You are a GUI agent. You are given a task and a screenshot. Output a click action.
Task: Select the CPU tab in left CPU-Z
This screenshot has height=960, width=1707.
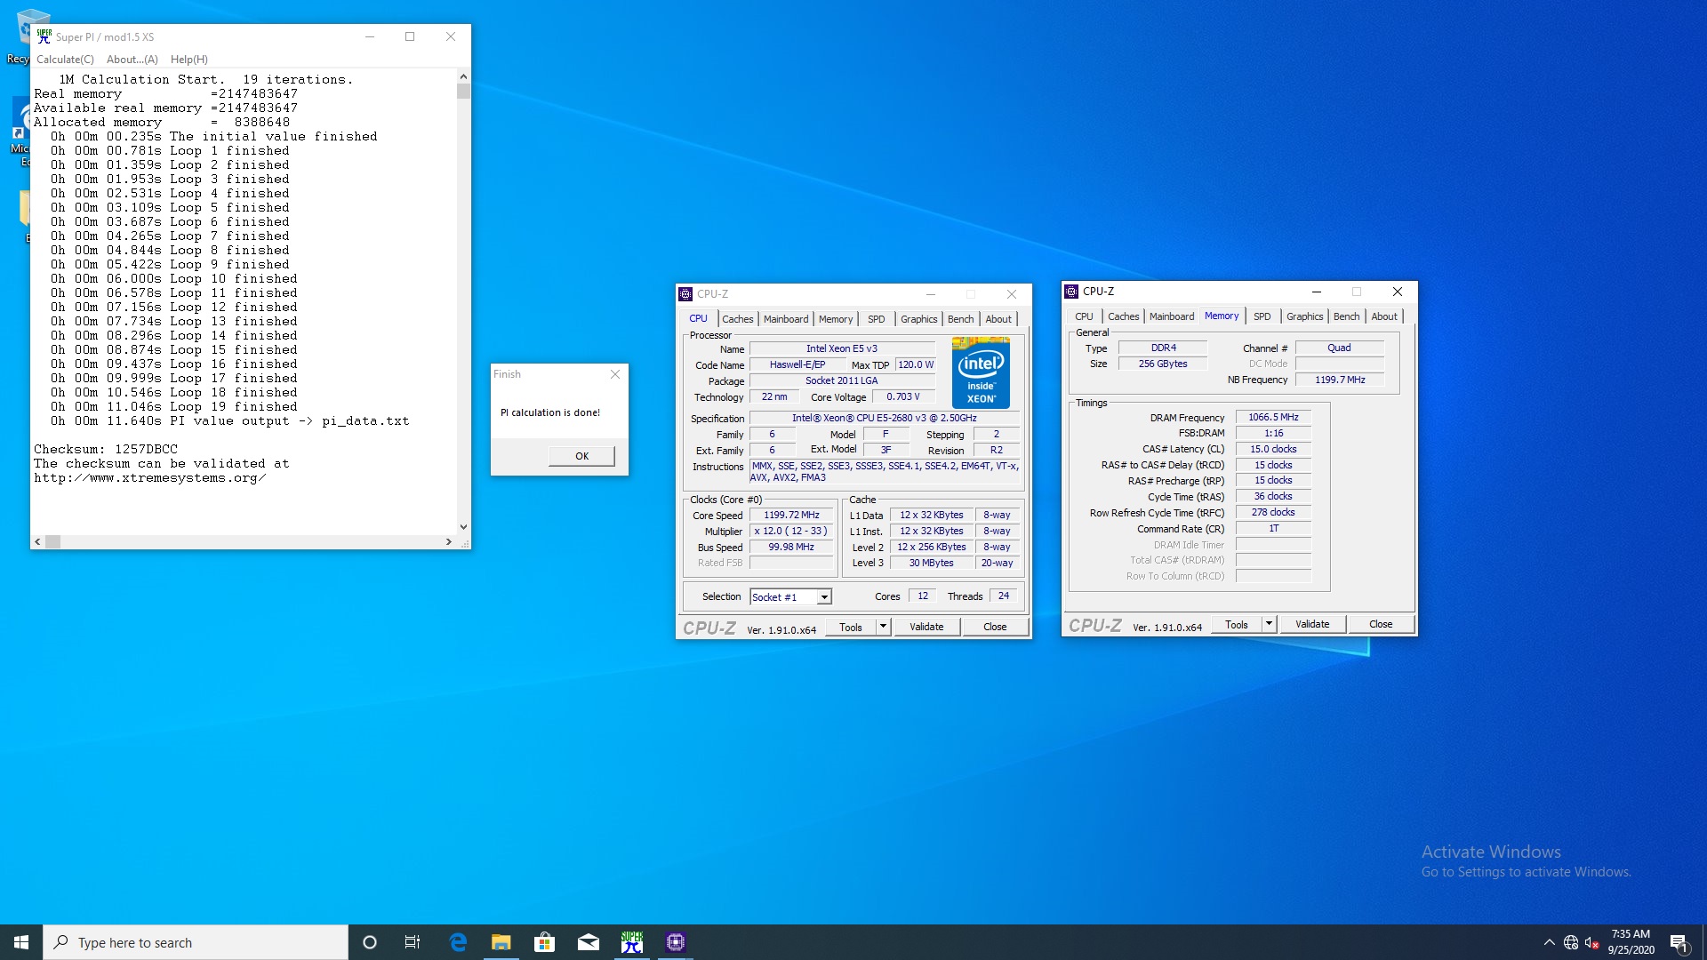click(698, 318)
